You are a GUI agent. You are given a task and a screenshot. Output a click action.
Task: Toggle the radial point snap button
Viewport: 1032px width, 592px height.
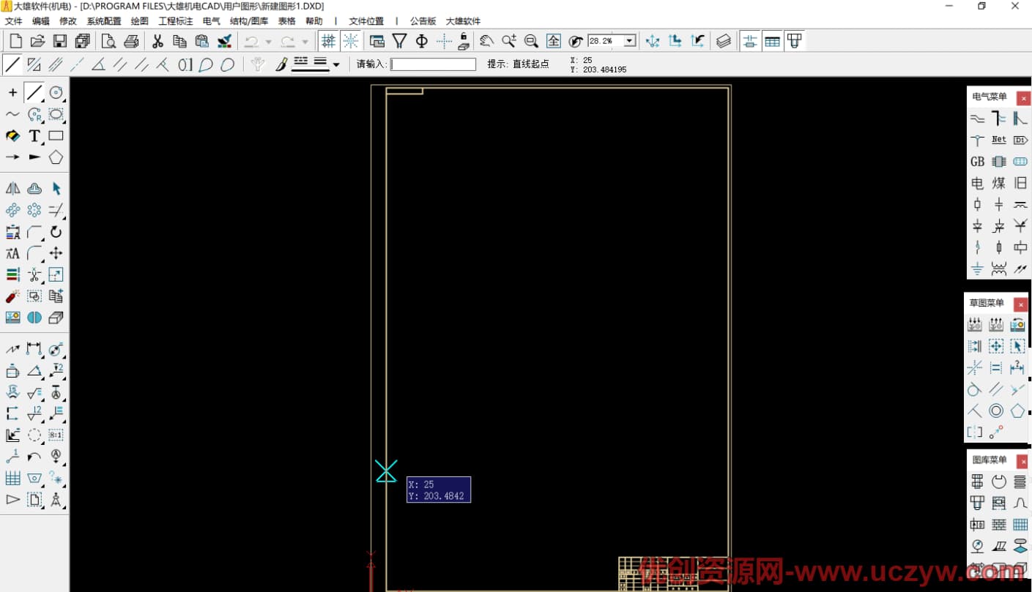(x=351, y=41)
